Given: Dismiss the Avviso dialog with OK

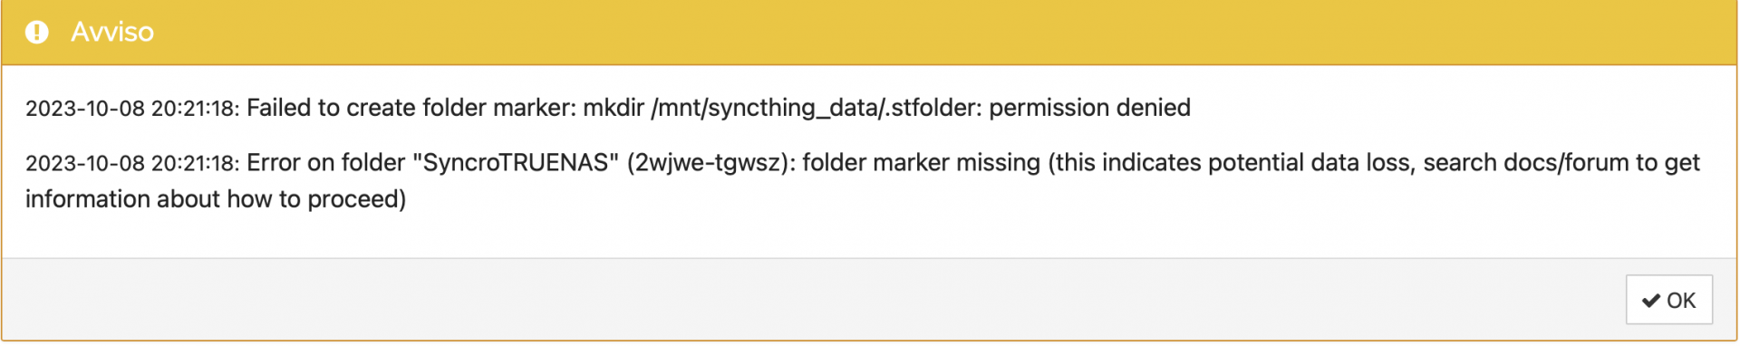Looking at the screenshot, I should [x=1668, y=300].
